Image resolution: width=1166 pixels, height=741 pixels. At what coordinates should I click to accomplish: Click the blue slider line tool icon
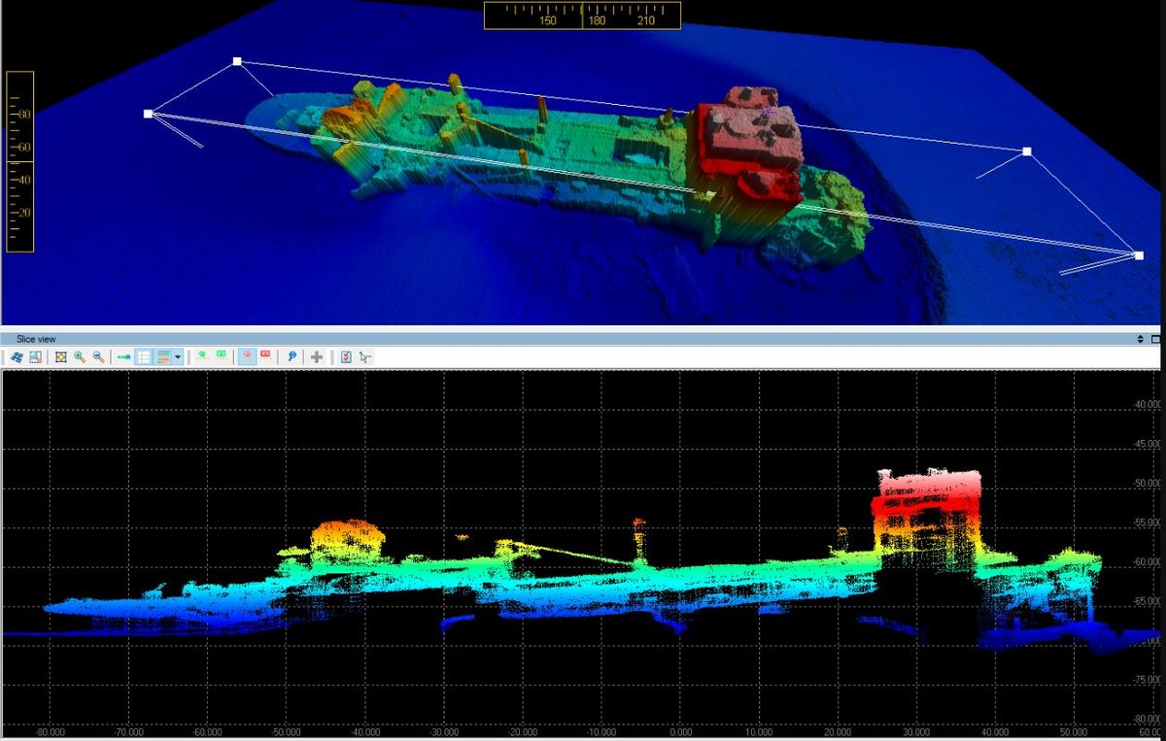pos(124,357)
